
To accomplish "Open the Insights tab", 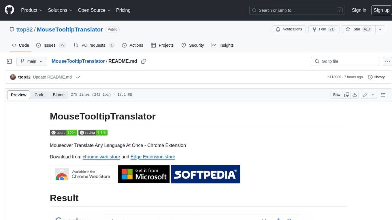I will [223, 45].
